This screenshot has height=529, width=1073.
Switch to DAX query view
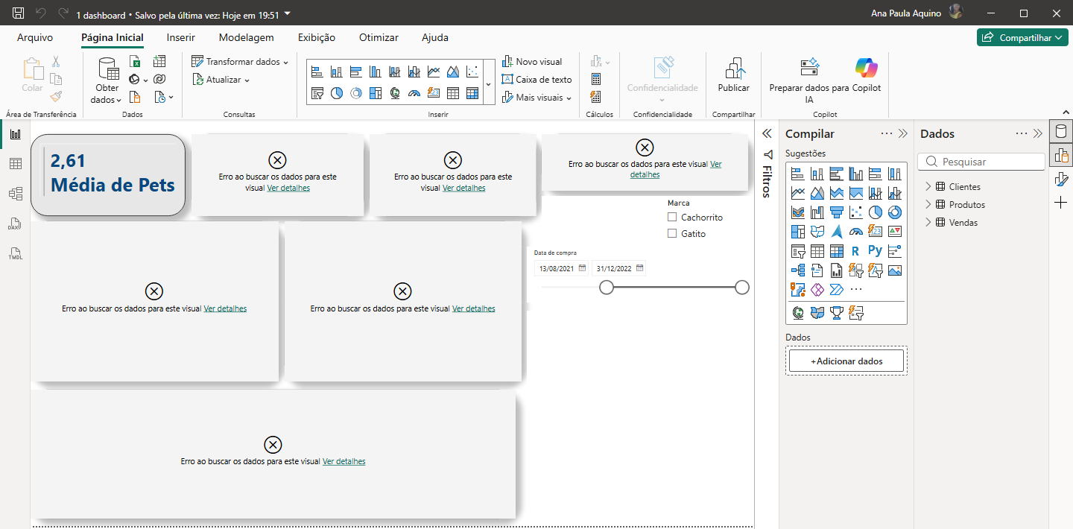(15, 224)
